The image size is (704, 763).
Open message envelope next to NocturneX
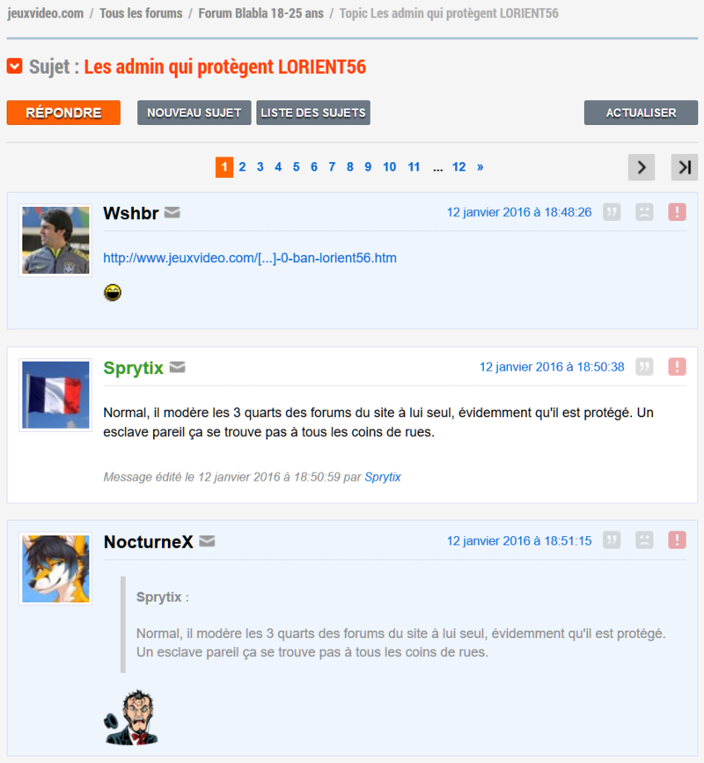[x=208, y=541]
